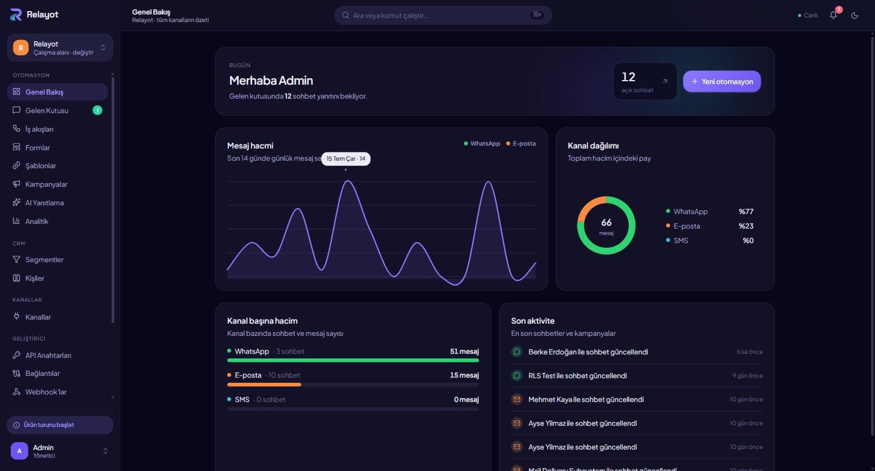Go to İş akışları page
875x471 pixels.
coord(58,129)
